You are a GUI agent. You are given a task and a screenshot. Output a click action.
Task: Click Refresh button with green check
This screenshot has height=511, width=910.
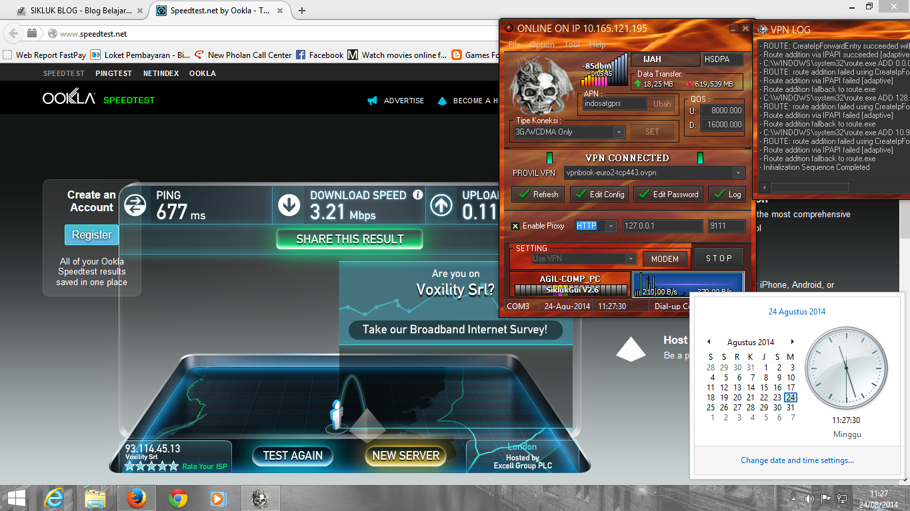538,195
